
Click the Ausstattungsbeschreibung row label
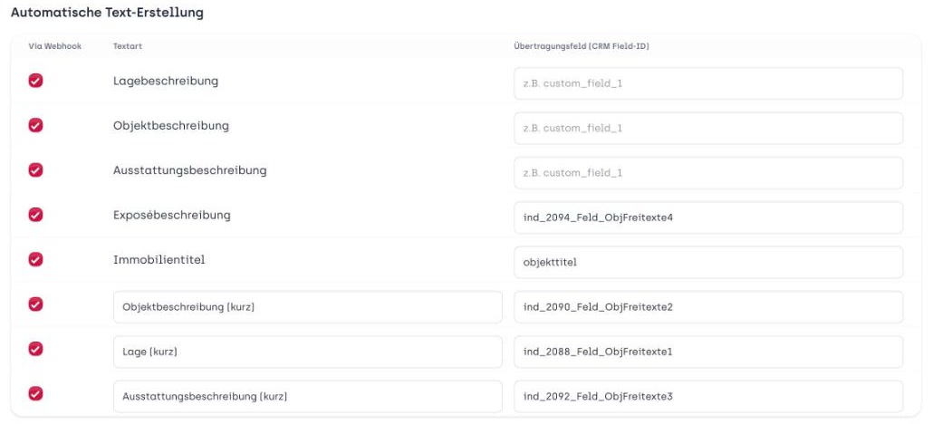pyautogui.click(x=190, y=170)
